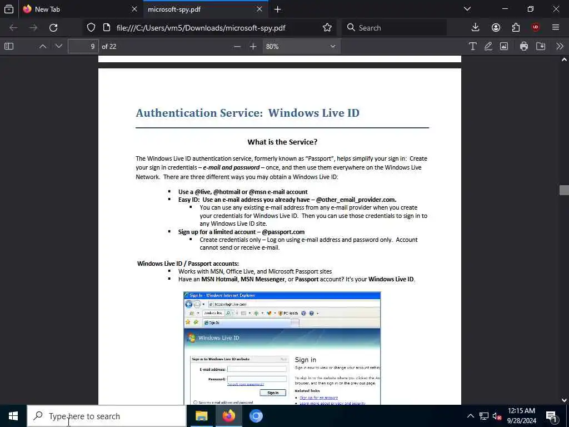Open the notification center

pos(552,416)
